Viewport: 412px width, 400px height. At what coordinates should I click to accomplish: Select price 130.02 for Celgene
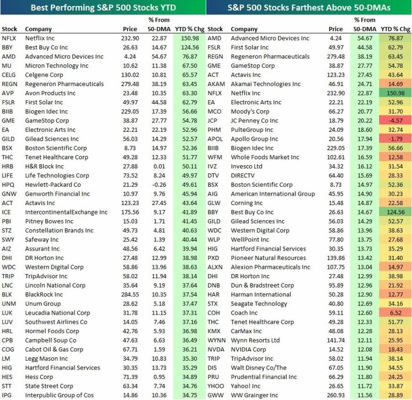130,75
